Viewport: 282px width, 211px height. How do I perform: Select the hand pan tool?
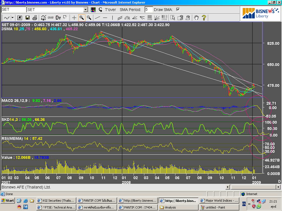tap(196, 18)
